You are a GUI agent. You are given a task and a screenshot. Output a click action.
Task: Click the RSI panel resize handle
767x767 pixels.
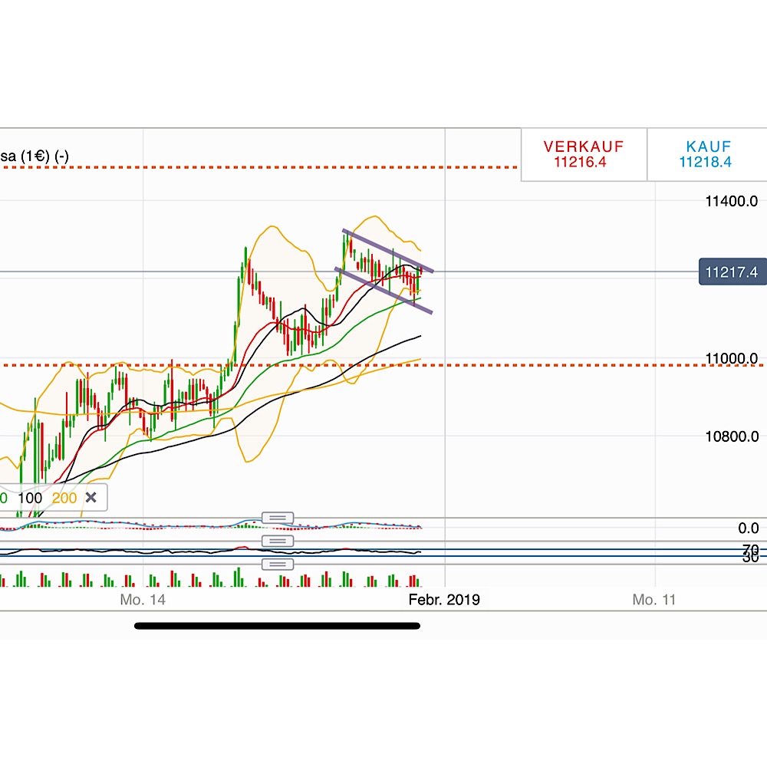[278, 541]
